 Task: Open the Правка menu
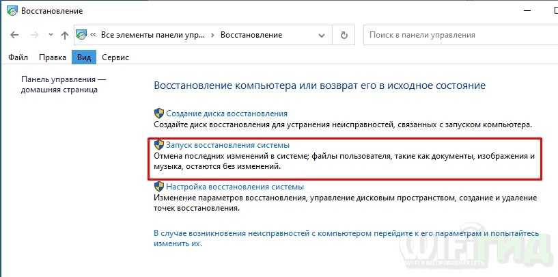pos(53,57)
